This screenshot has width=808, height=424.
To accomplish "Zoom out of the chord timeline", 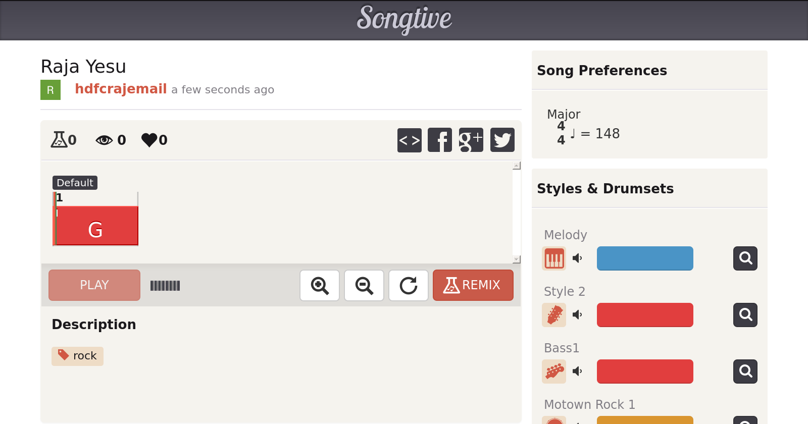I will click(364, 285).
